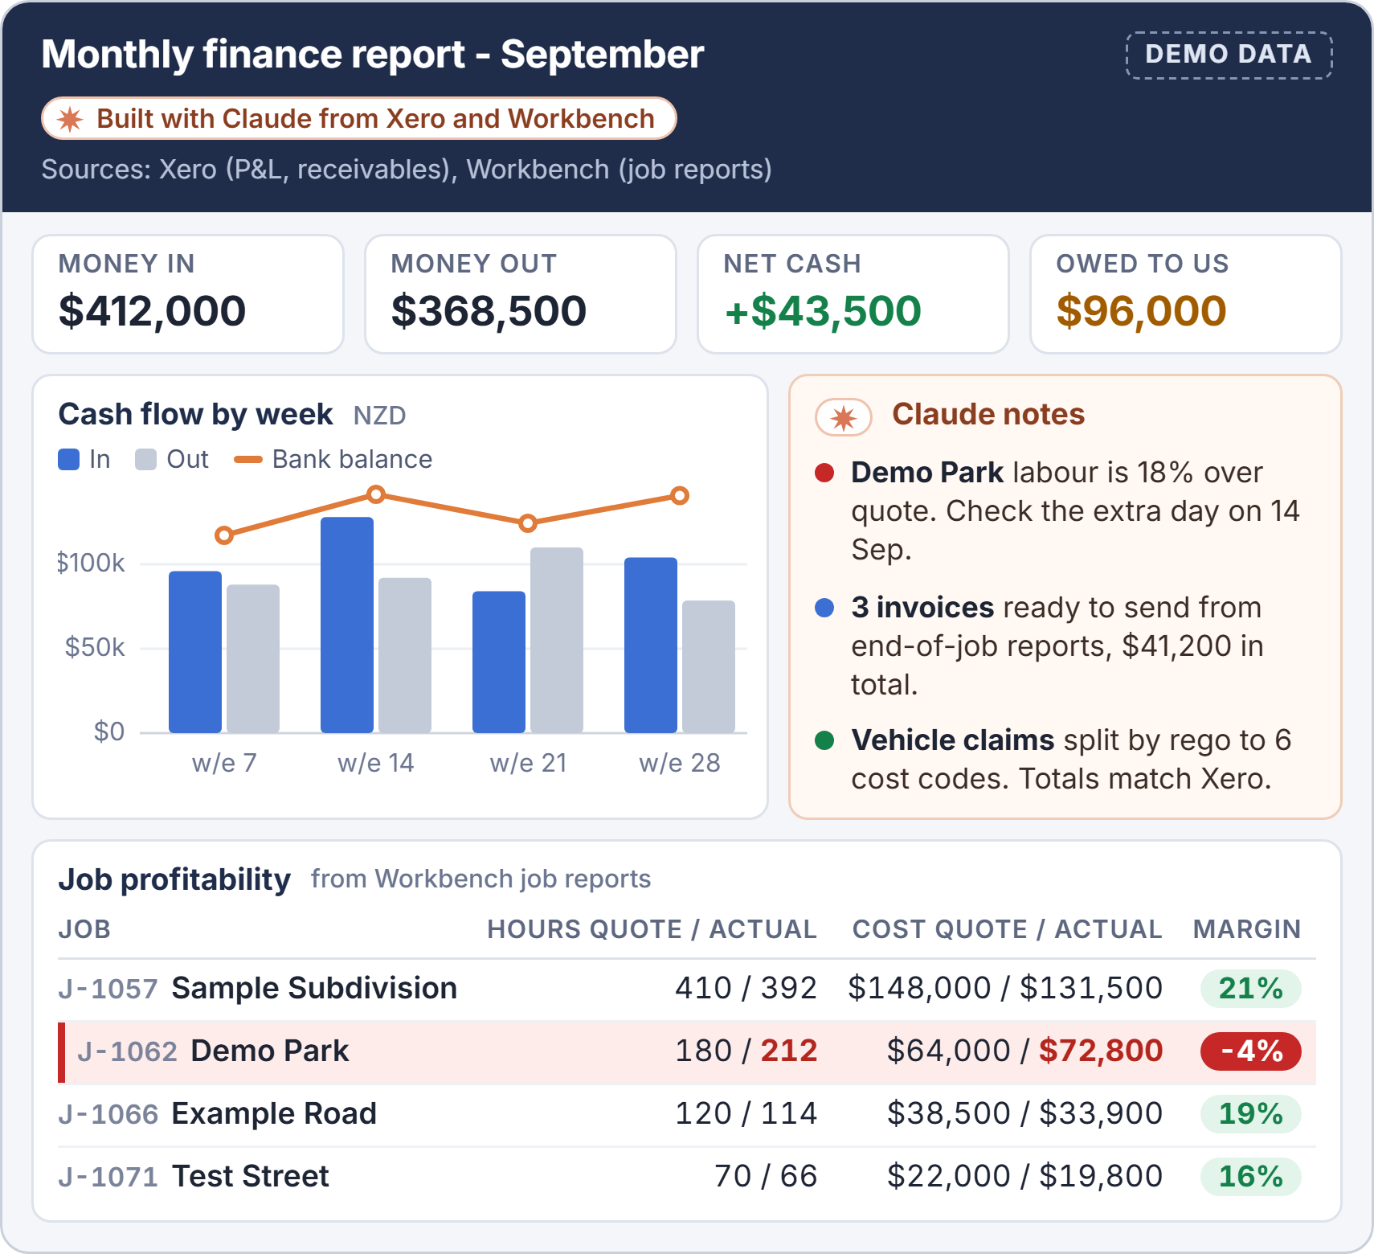Click the 21% margin pill
This screenshot has width=1374, height=1254.
pyautogui.click(x=1251, y=989)
